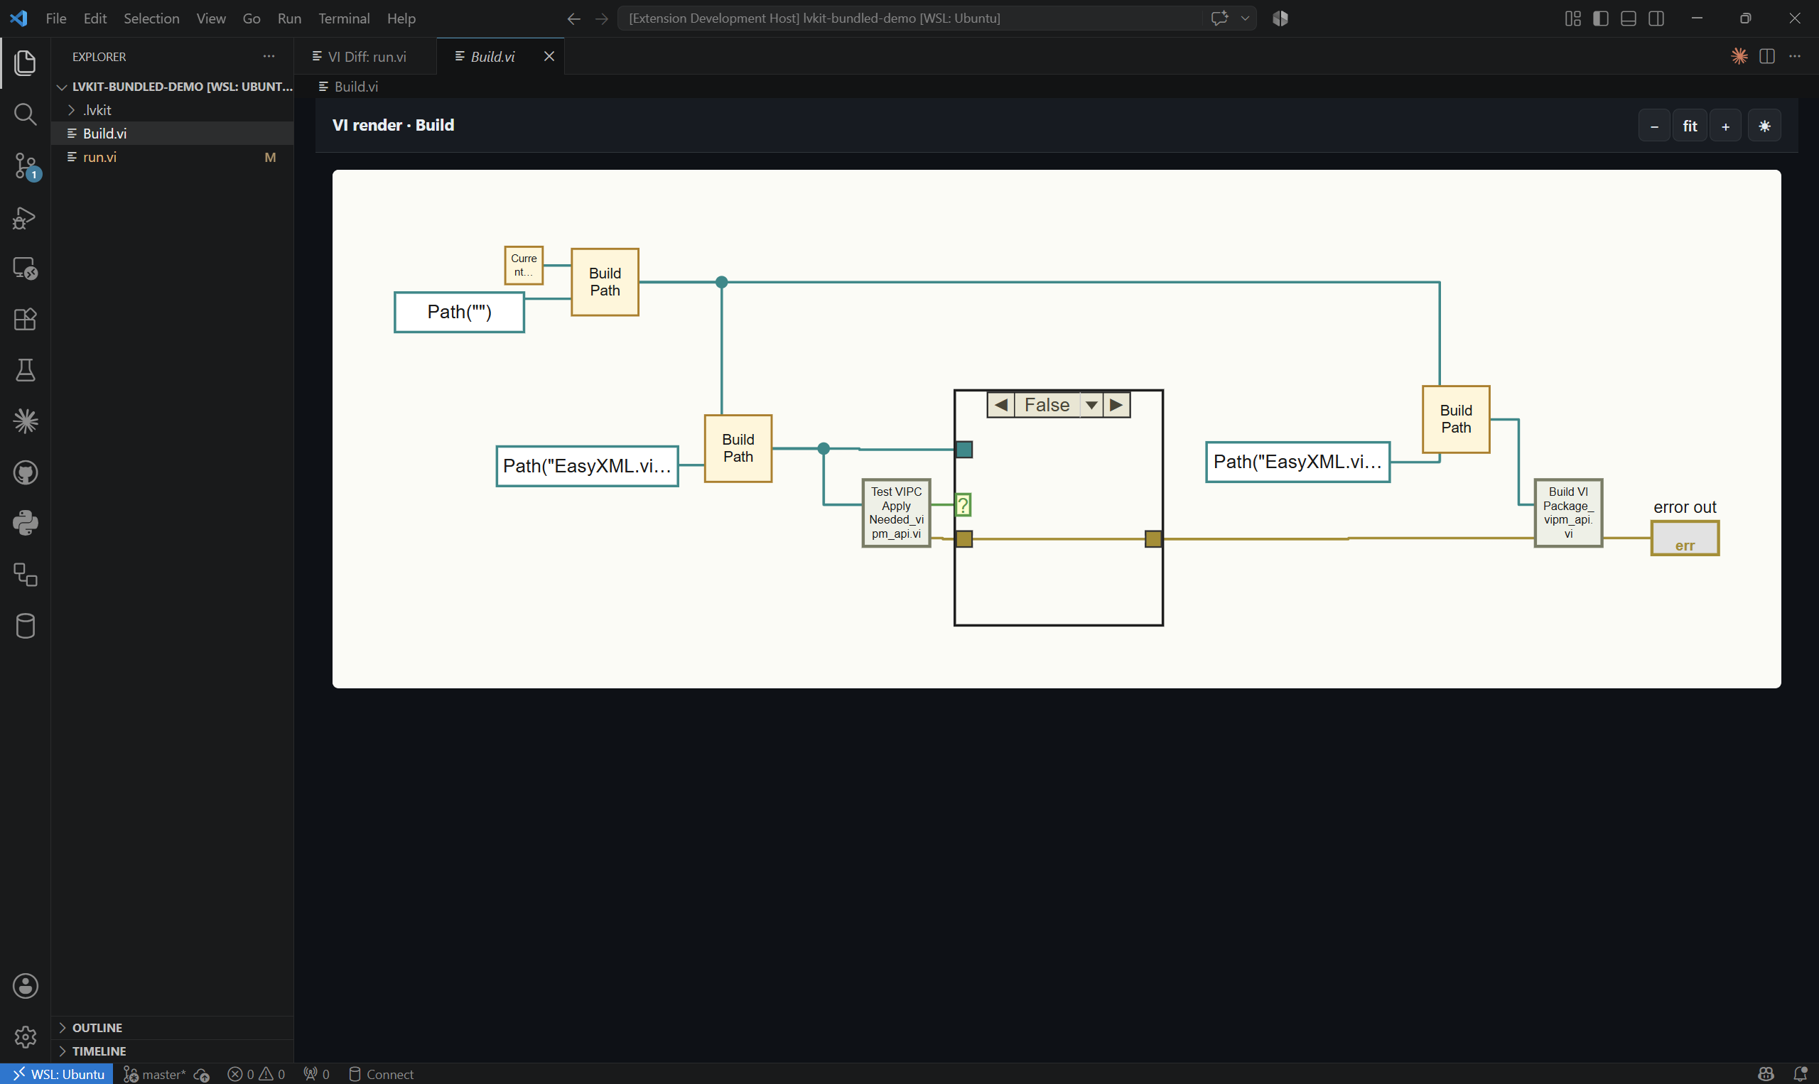Open the Terminal menu
This screenshot has width=1819, height=1084.
coord(344,18)
